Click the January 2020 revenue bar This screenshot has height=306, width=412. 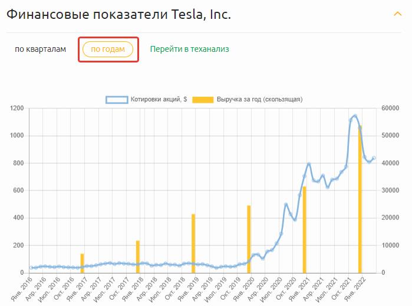(249, 239)
